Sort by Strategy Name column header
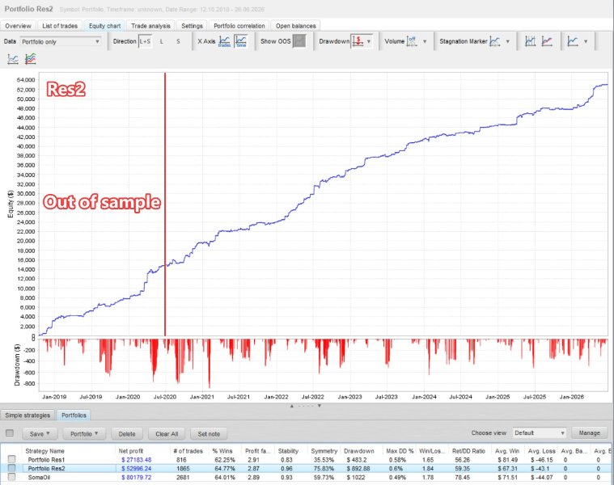 [x=44, y=451]
